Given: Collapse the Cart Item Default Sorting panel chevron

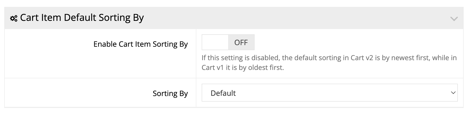Looking at the screenshot, I should 454,19.
